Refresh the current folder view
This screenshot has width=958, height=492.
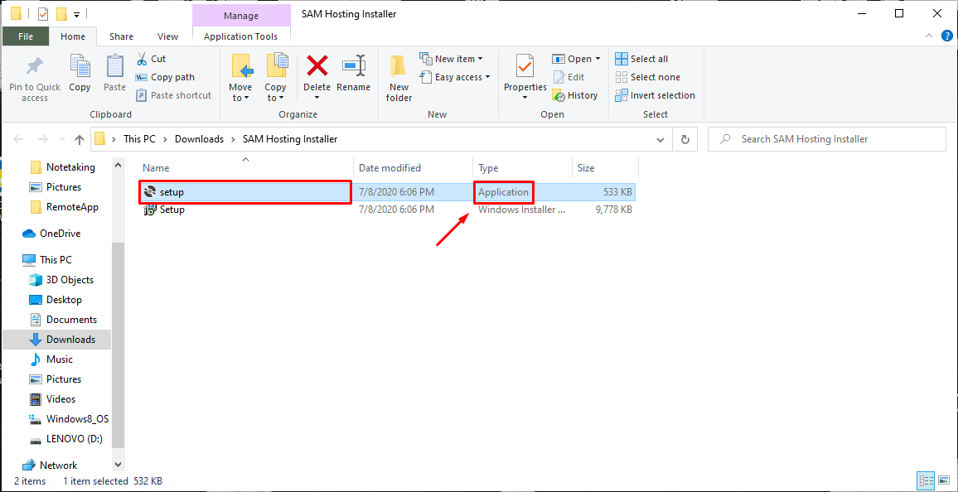[685, 139]
